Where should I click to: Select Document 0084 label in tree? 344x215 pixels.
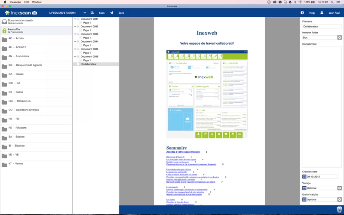point(89,41)
